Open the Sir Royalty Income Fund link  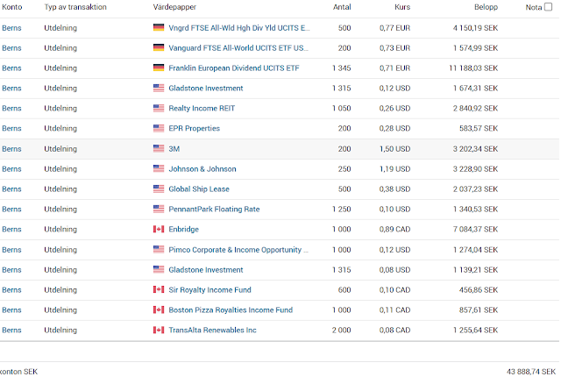point(209,289)
